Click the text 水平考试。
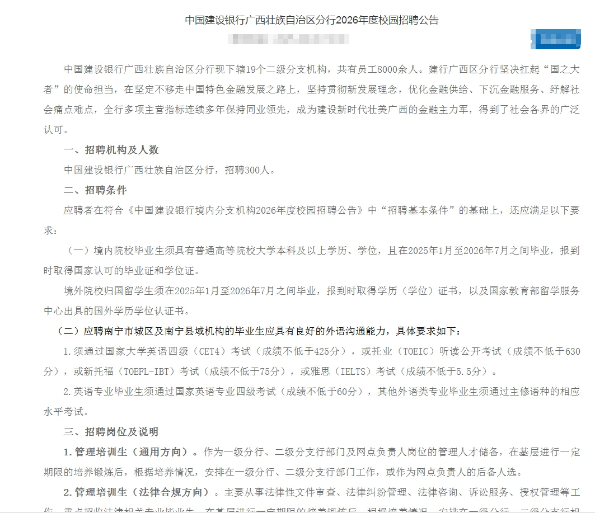 [x=67, y=411]
